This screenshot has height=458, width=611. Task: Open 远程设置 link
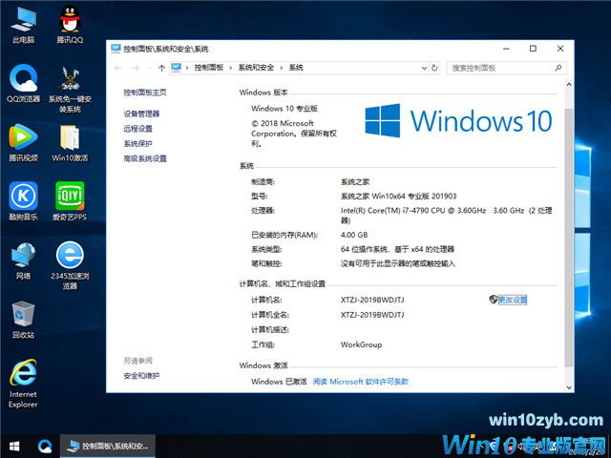[x=137, y=129]
